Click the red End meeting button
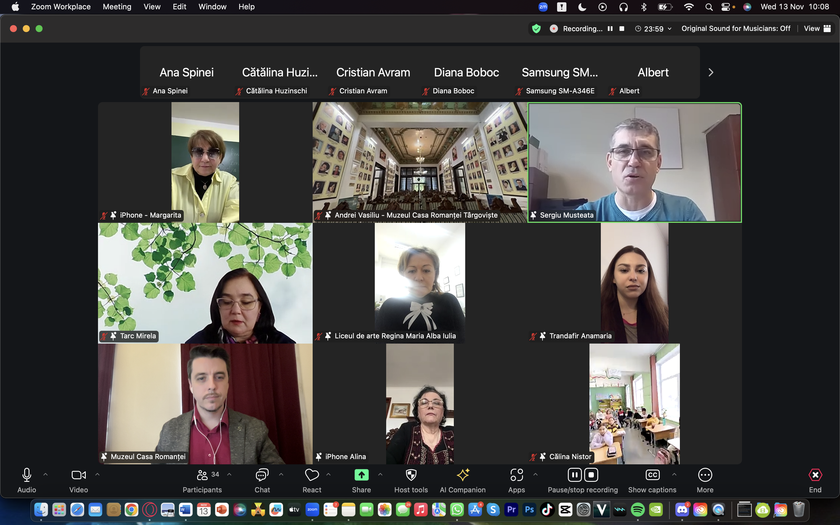840x525 pixels. [x=815, y=475]
